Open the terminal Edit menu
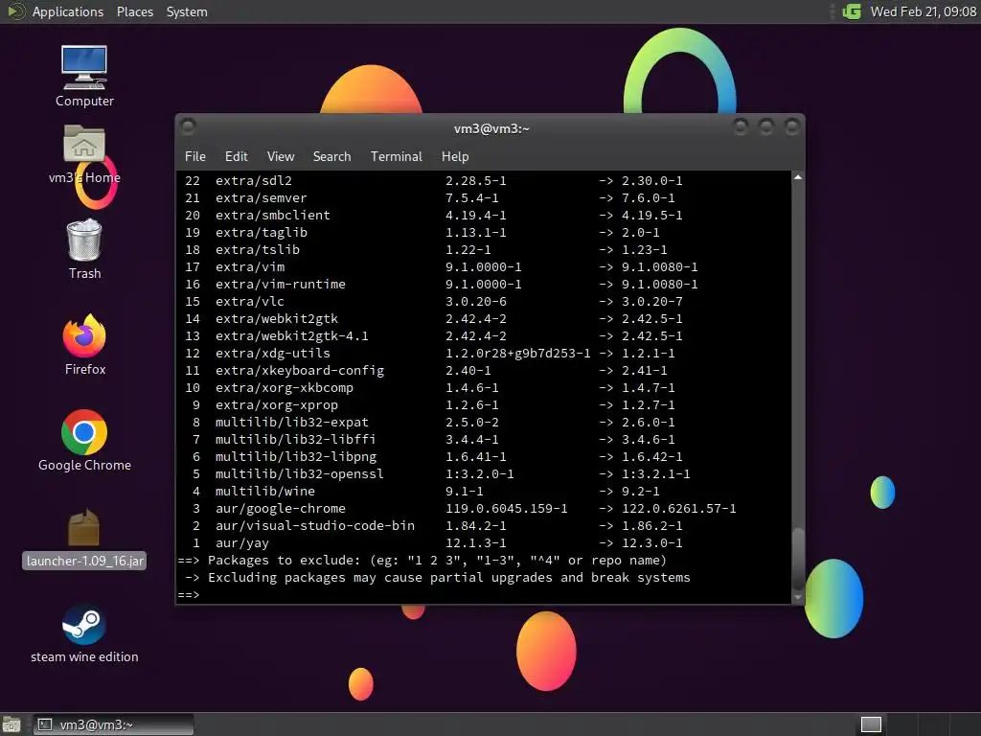This screenshot has width=981, height=736. [236, 156]
